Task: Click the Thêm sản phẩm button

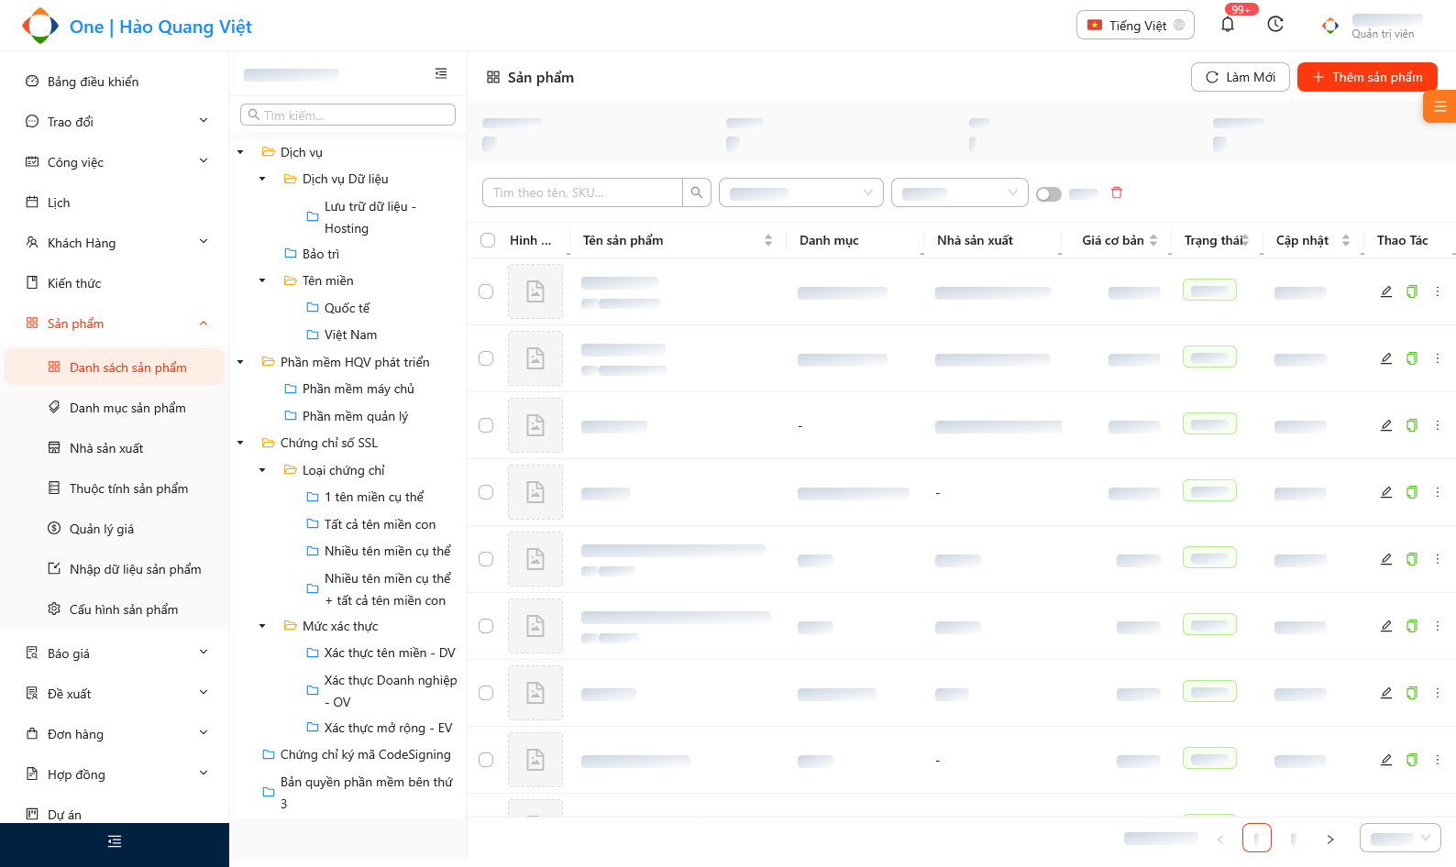Action: [1367, 77]
